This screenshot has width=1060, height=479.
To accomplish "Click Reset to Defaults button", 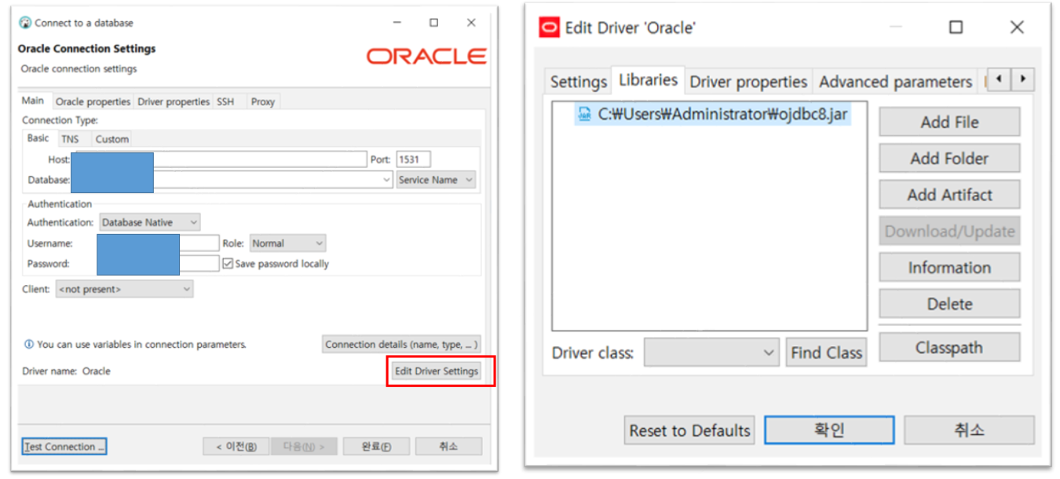I will point(690,430).
